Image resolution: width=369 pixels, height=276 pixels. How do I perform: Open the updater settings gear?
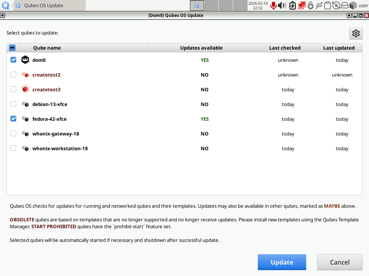(x=356, y=33)
